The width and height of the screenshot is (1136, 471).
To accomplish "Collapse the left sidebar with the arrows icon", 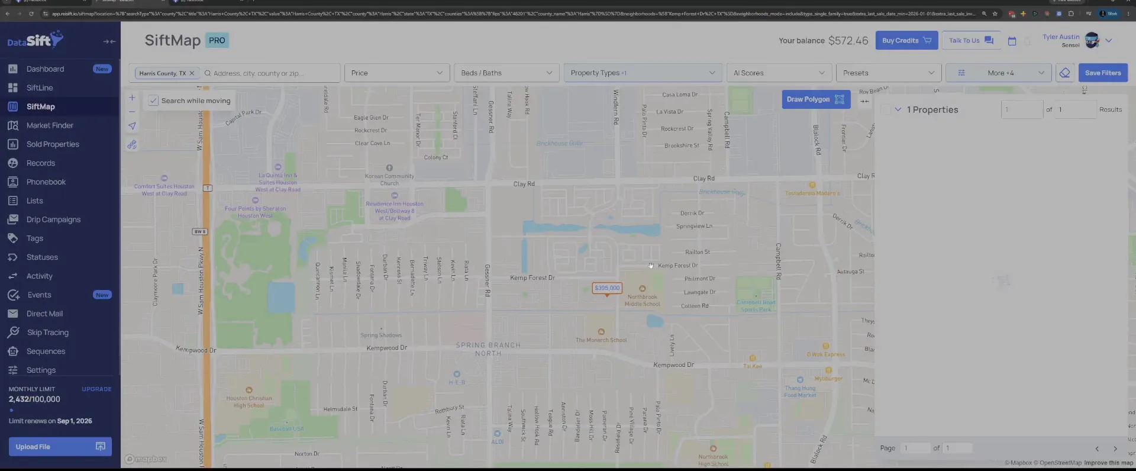I will click(109, 41).
